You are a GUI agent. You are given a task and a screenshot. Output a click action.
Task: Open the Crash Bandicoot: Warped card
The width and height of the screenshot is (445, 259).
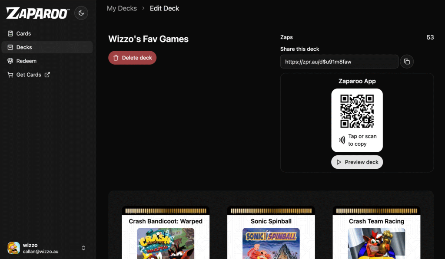pos(166,233)
